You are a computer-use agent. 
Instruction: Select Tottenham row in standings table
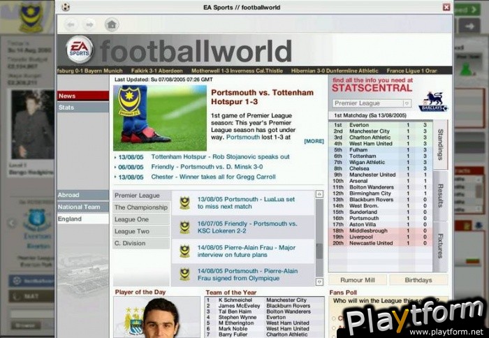pyautogui.click(x=381, y=156)
